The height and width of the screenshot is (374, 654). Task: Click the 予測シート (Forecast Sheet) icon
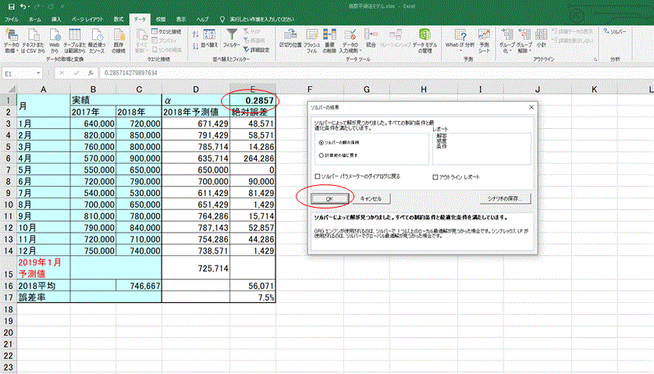coord(485,36)
